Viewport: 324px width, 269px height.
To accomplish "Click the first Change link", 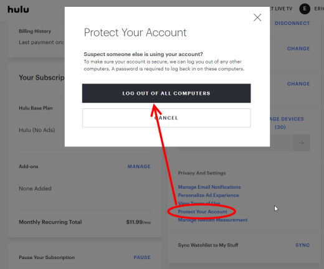I will (x=298, y=49).
